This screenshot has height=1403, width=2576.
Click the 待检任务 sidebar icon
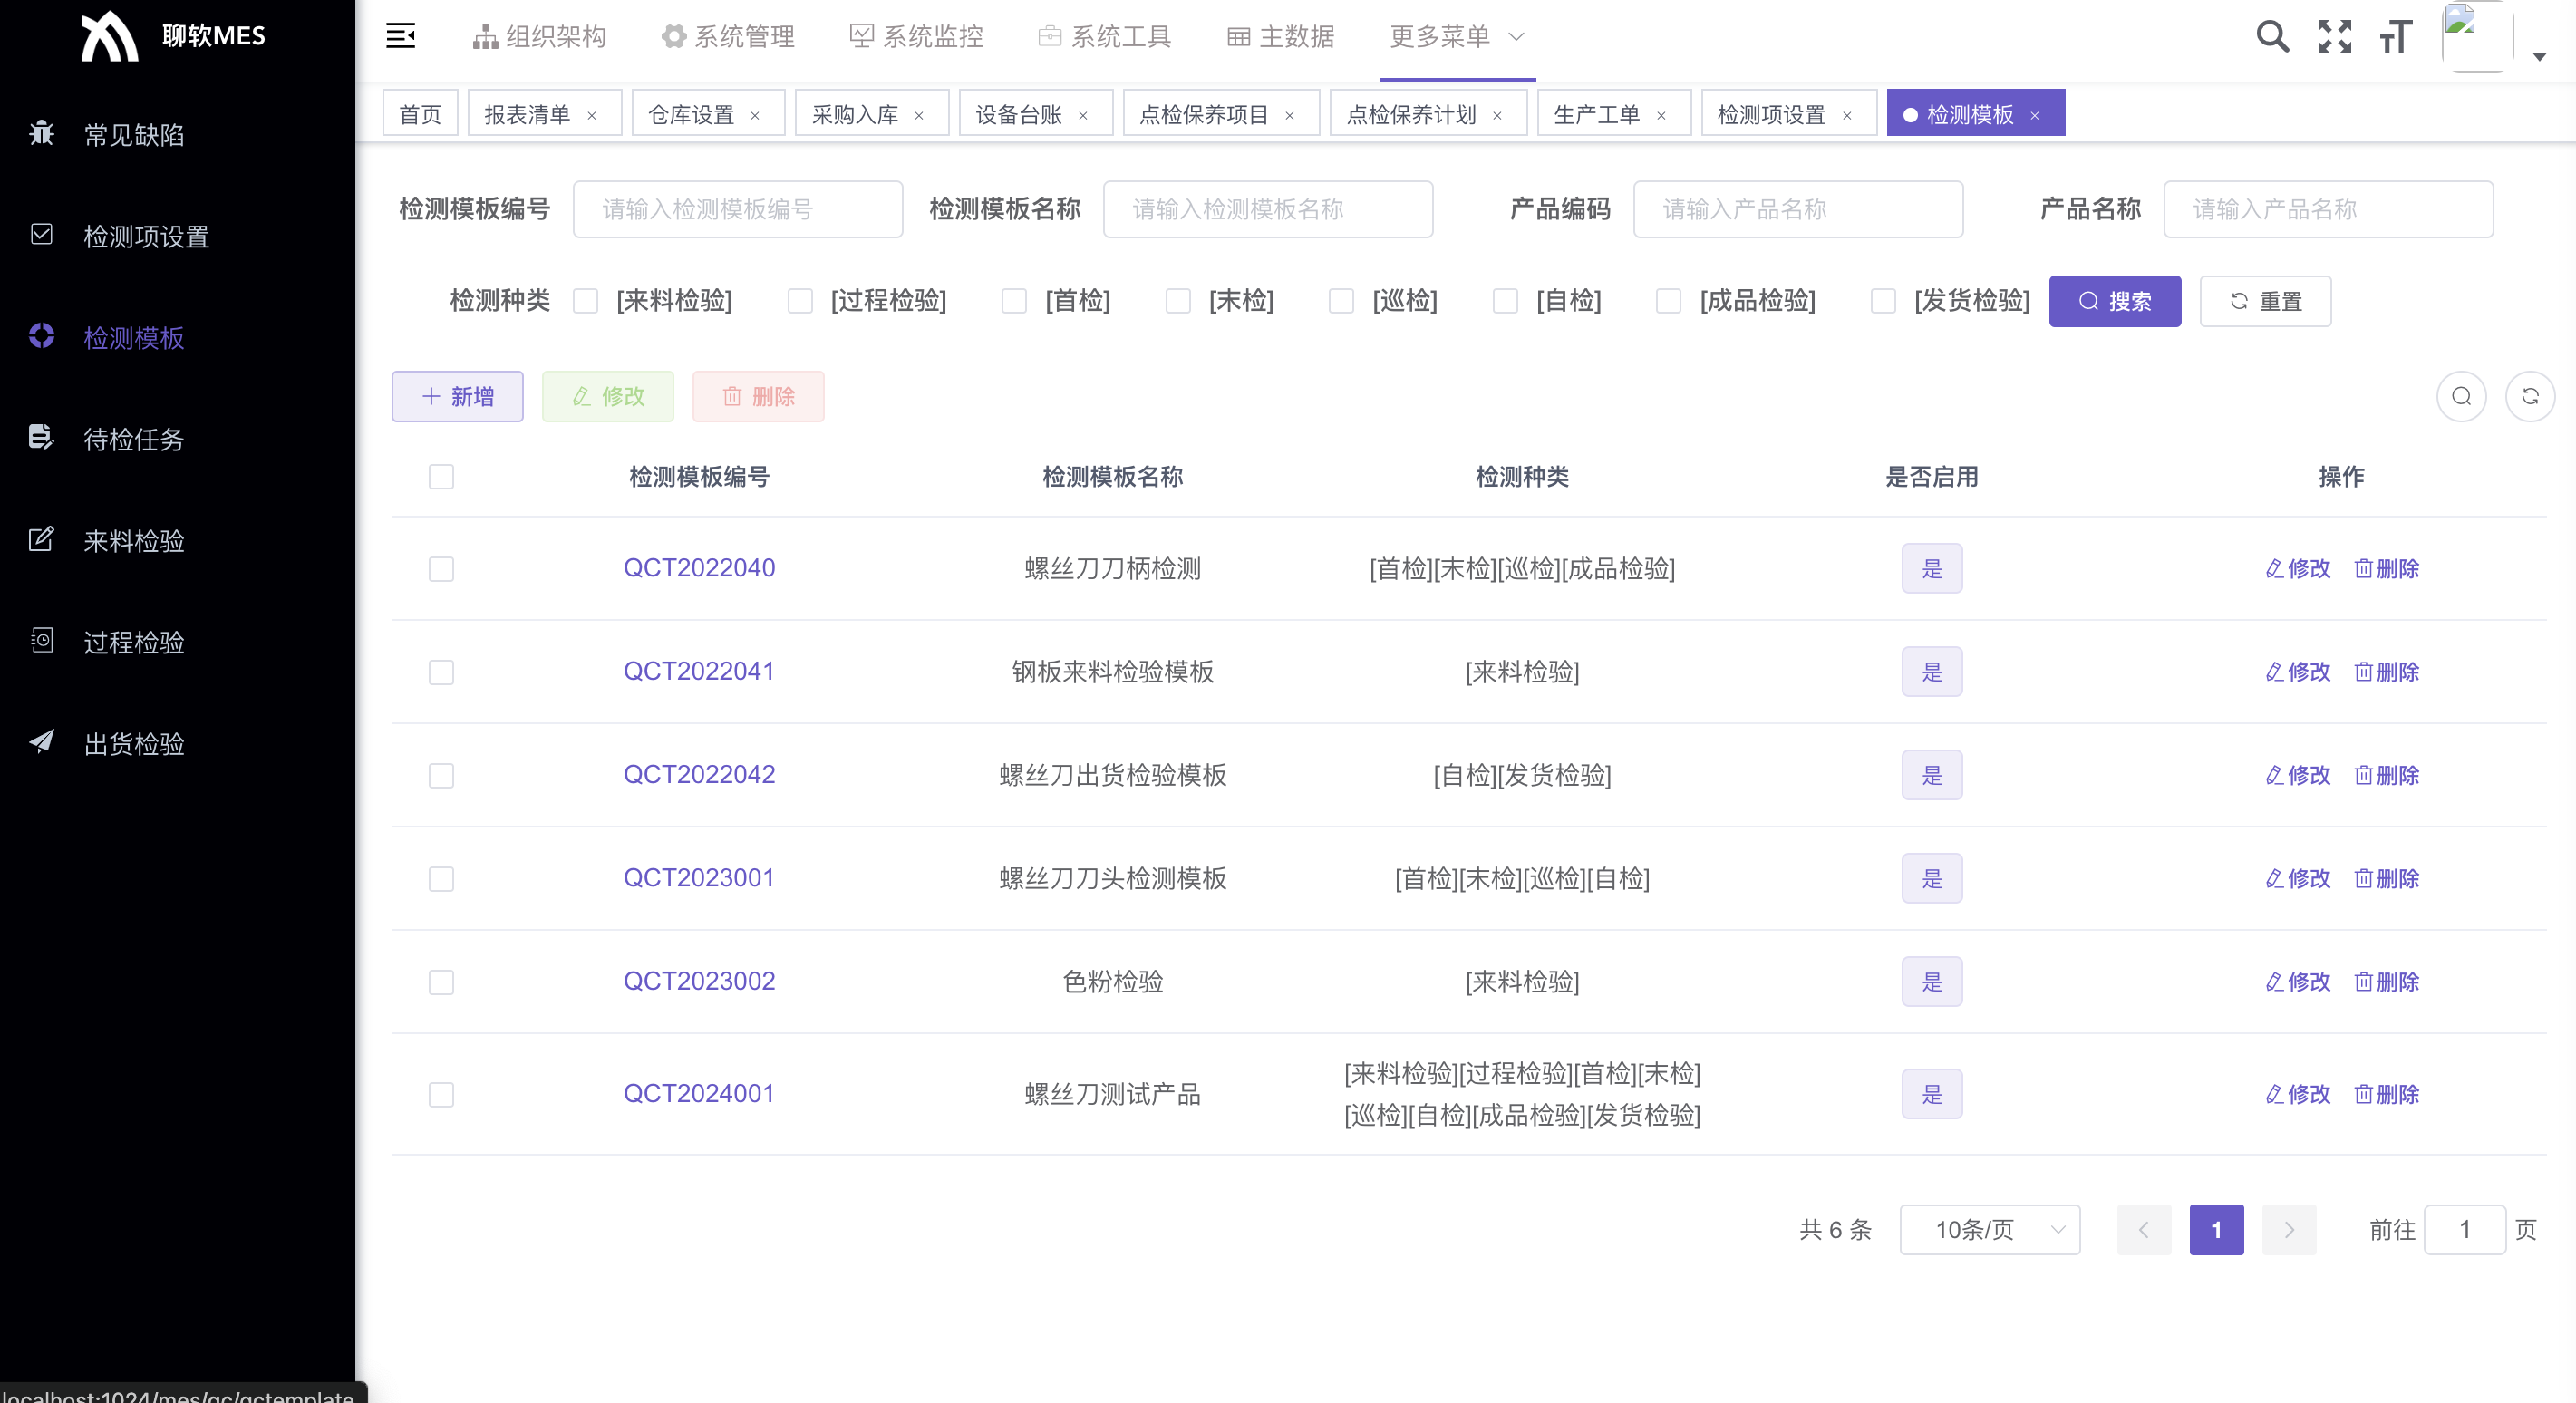(x=41, y=437)
